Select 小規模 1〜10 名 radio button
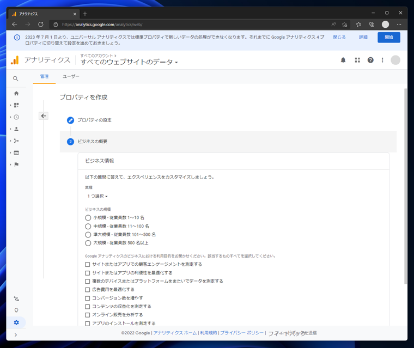The width and height of the screenshot is (414, 348). tap(88, 218)
